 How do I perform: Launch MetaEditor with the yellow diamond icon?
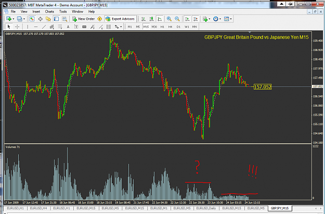point(100,19)
